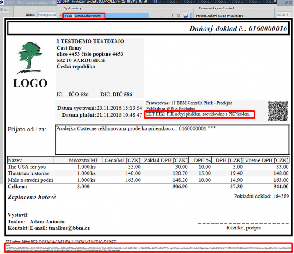Click the Sklad input field
This screenshot has height=254, width=294.
point(47,14)
